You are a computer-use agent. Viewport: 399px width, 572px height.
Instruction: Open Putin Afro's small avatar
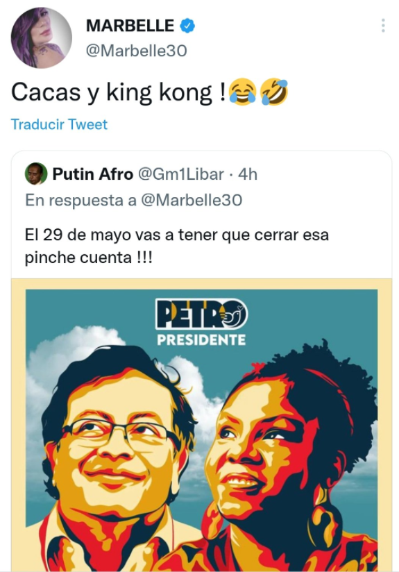[36, 174]
